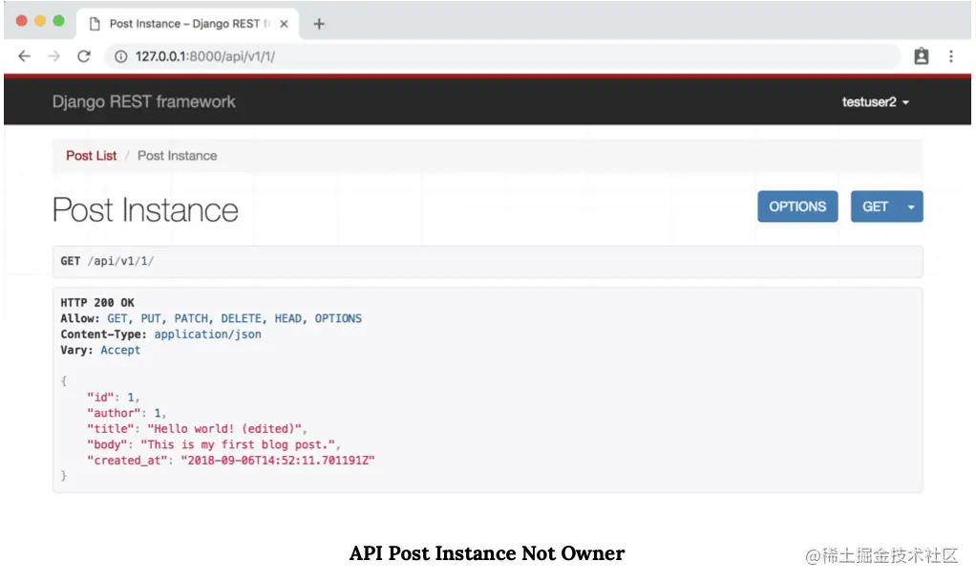
Task: Select the GET /api/v1/1/ request line
Action: [x=107, y=261]
